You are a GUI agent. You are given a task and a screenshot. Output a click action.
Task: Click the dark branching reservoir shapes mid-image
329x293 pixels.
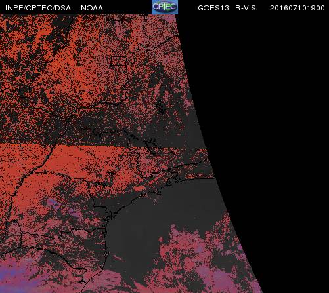146,144
